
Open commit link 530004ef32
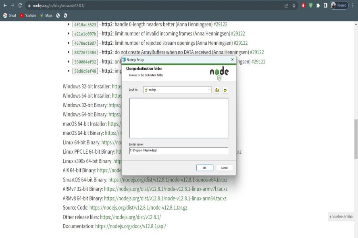pos(85,62)
